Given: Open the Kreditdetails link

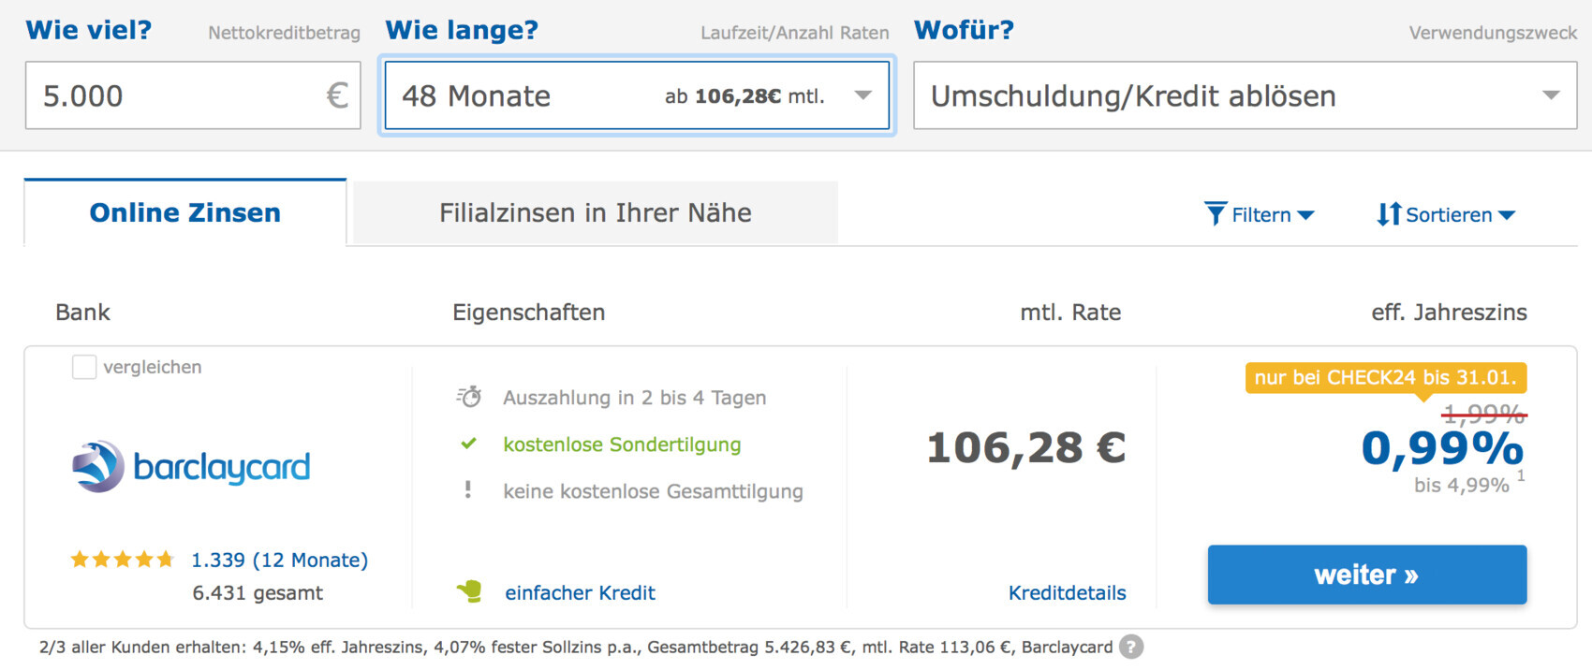Looking at the screenshot, I should click(x=1067, y=592).
